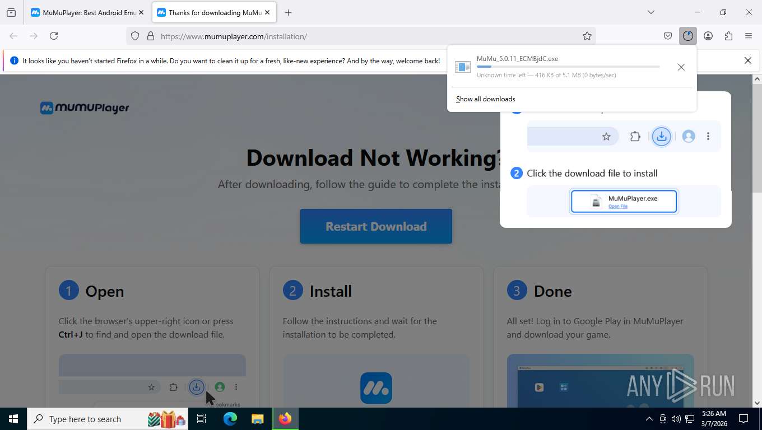Open Task View on the taskbar
The height and width of the screenshot is (430, 762).
coord(202,419)
